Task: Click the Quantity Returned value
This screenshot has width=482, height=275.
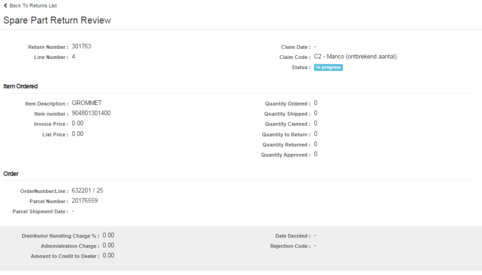Action: point(315,144)
